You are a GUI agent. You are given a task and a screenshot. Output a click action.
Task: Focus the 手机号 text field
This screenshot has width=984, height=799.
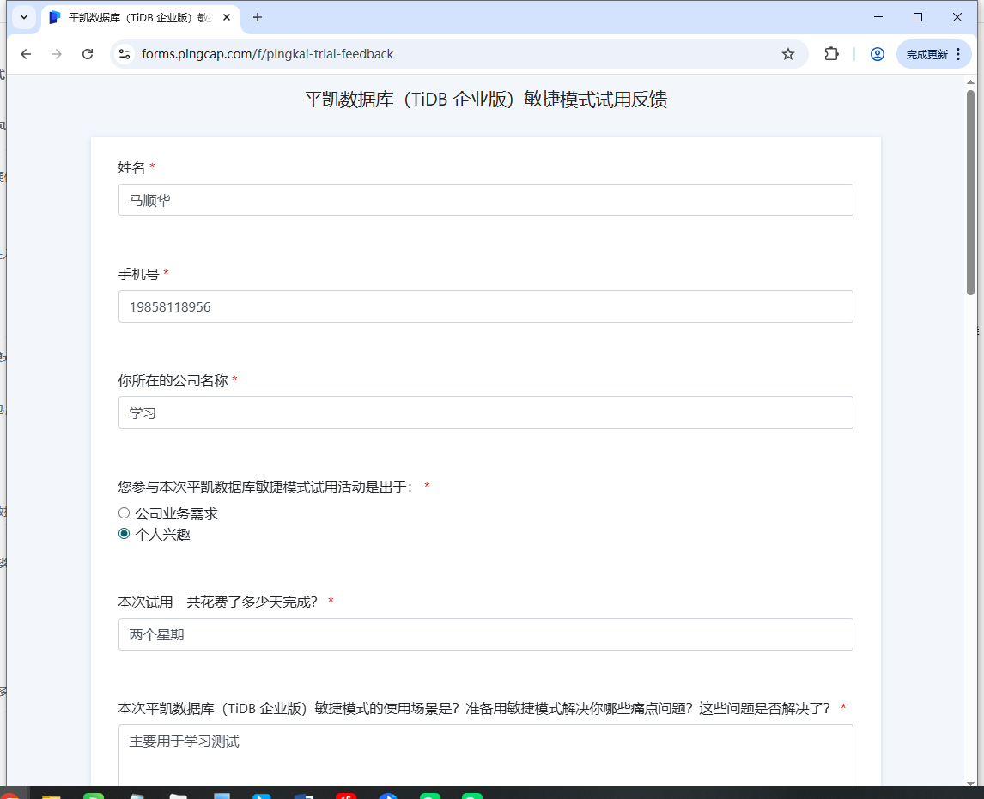[x=485, y=306]
